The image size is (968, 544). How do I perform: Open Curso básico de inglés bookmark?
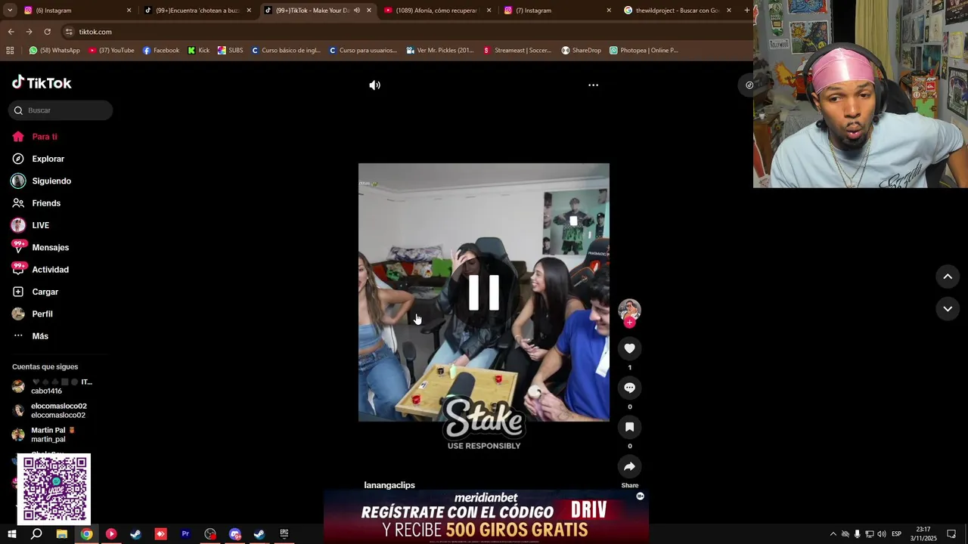coord(286,51)
